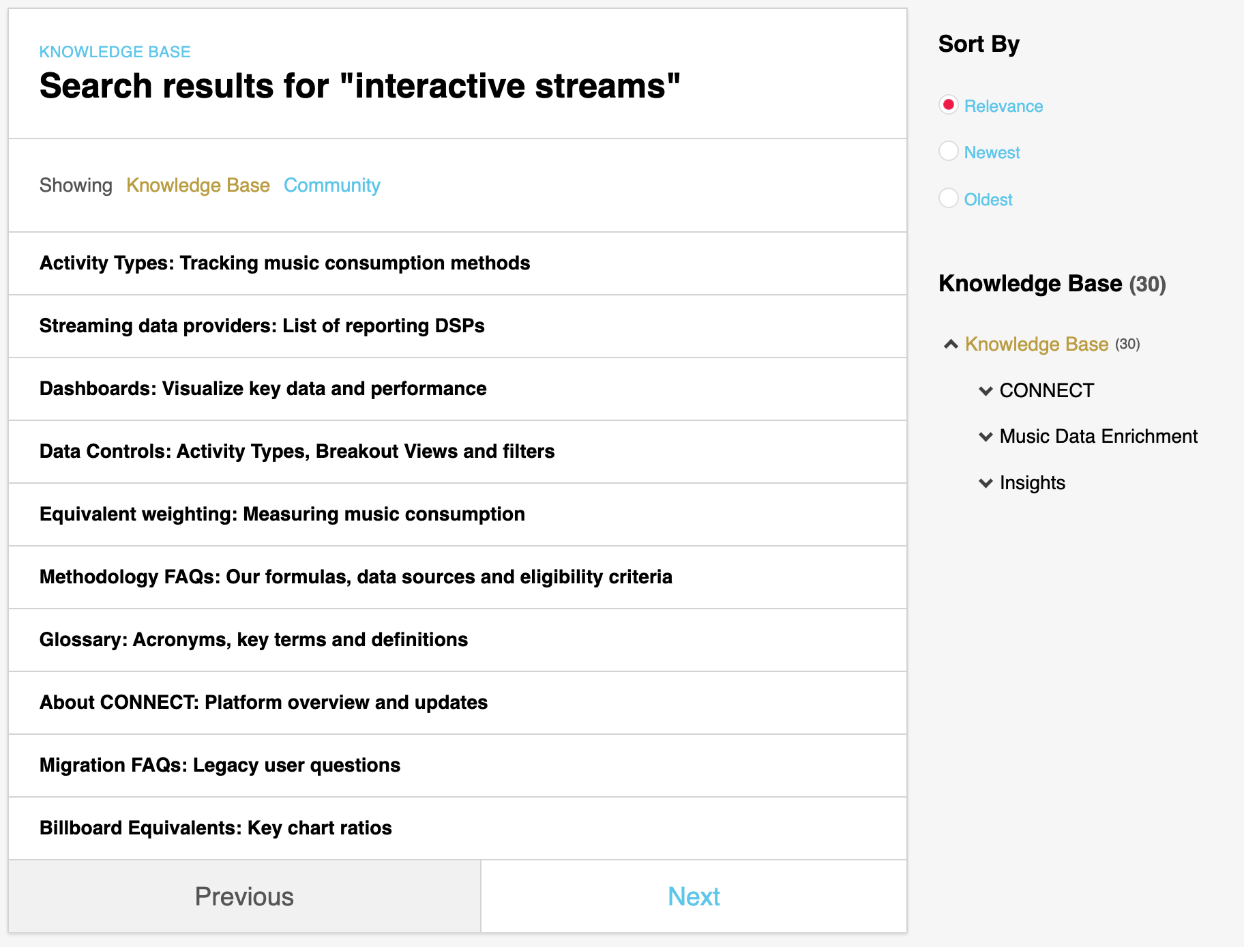Expand the Insights category chevron
The height and width of the screenshot is (947, 1244).
coord(986,483)
